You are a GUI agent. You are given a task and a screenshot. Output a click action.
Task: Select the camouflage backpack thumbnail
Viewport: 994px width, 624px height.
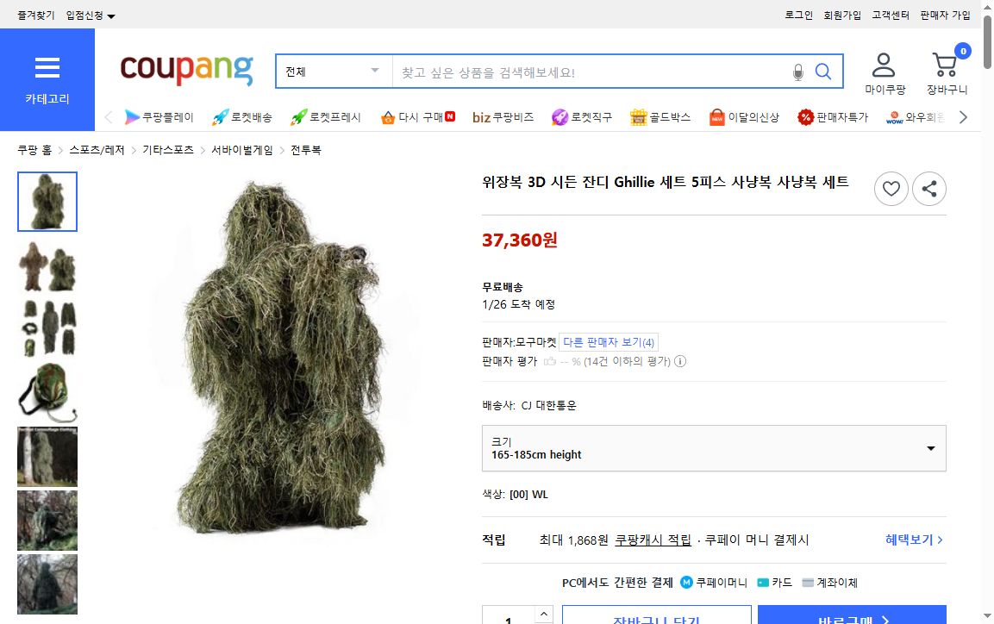47,394
